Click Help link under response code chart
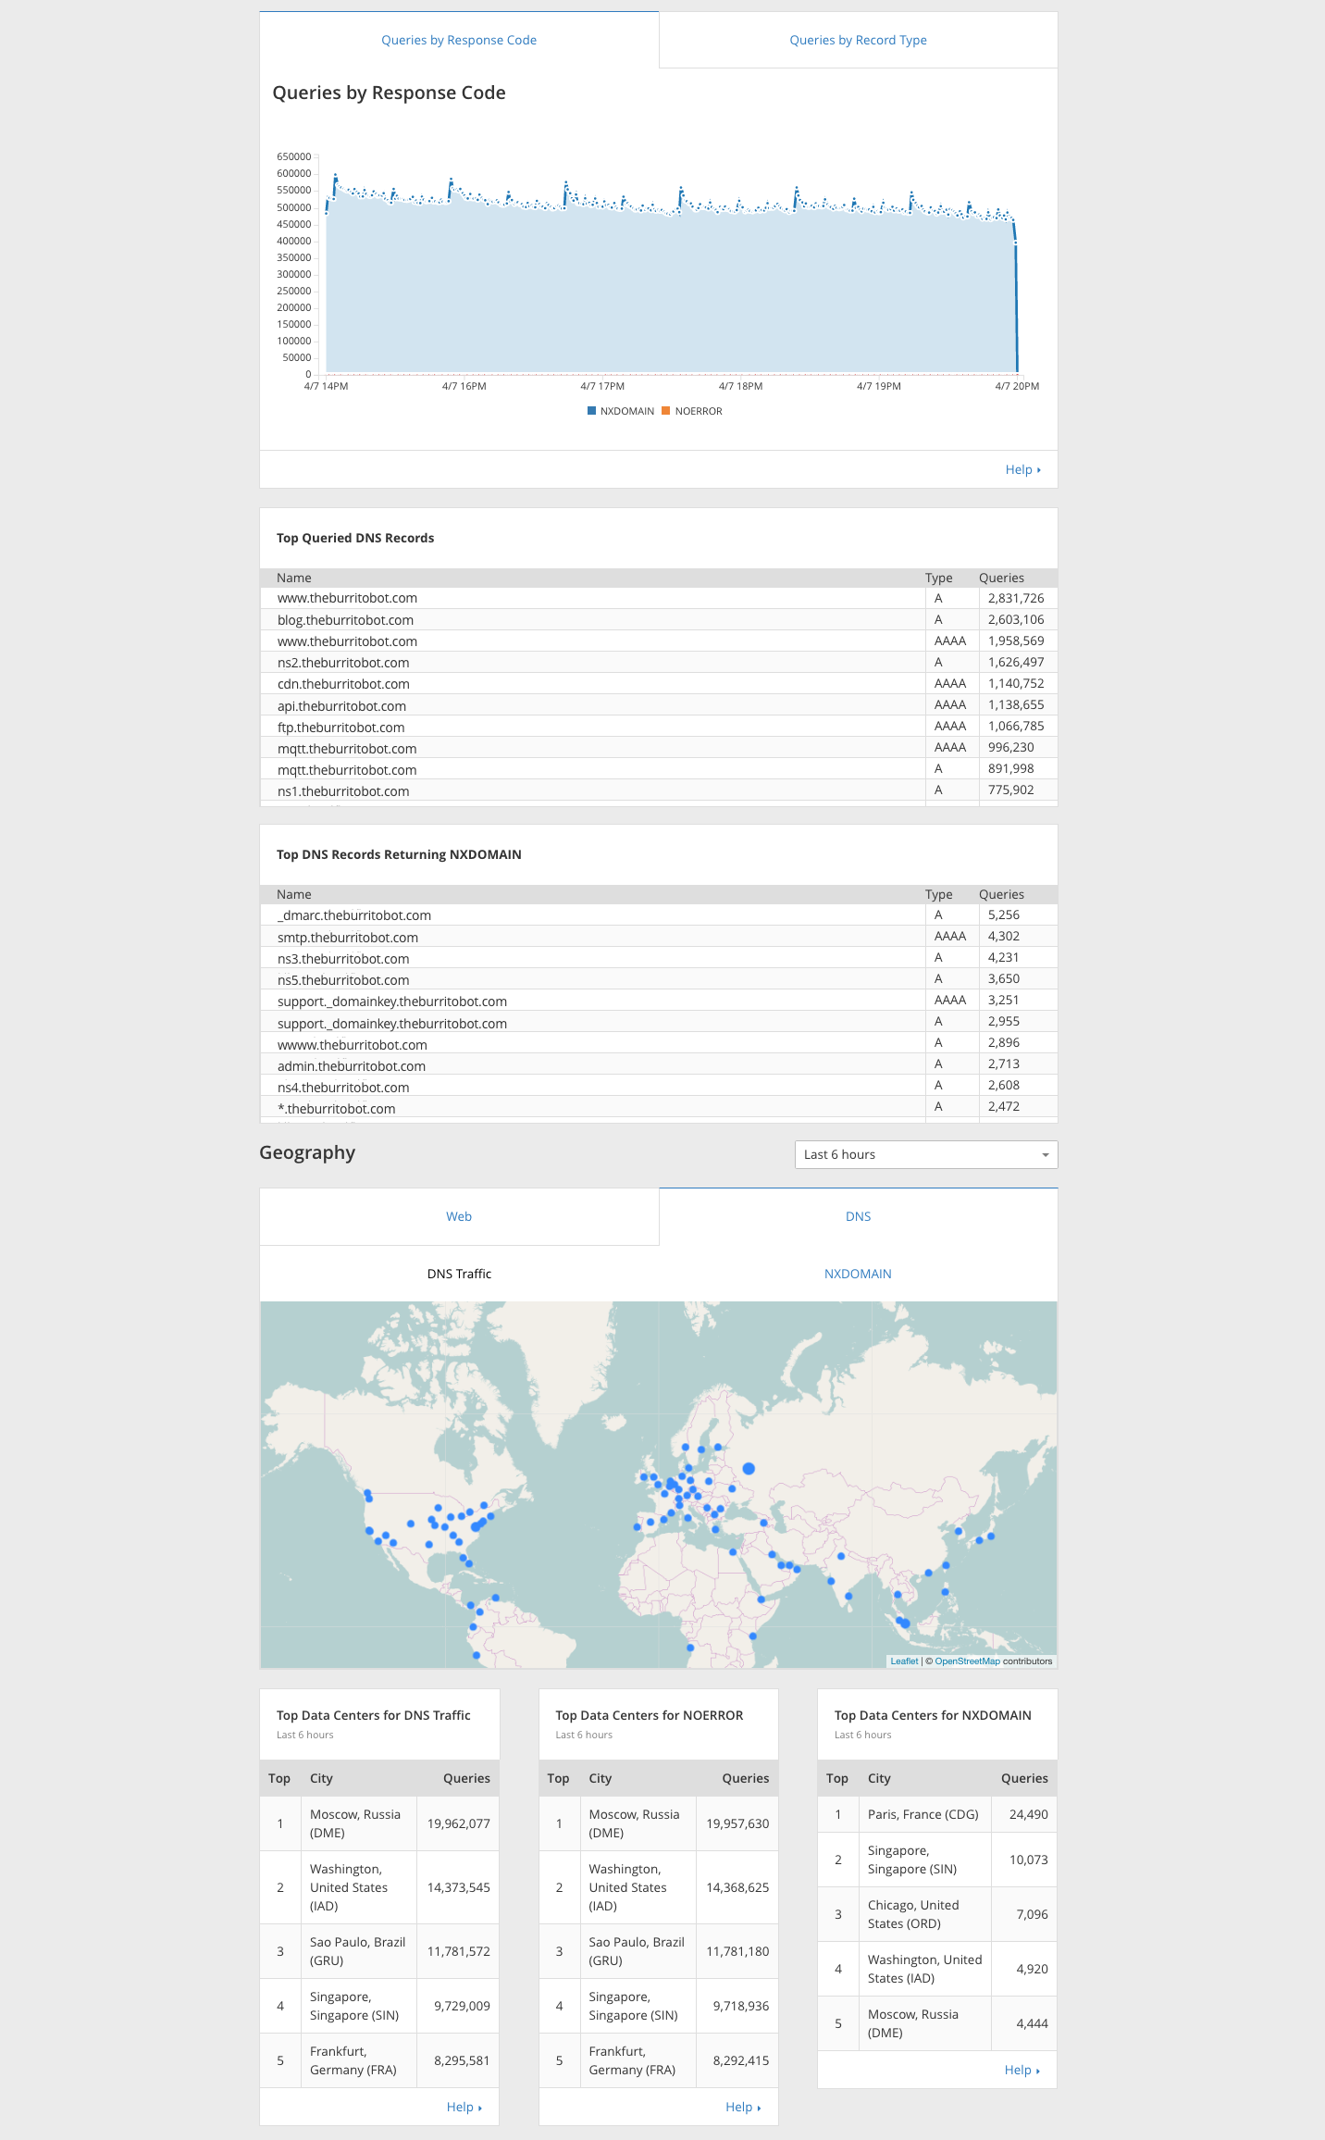 [1022, 469]
